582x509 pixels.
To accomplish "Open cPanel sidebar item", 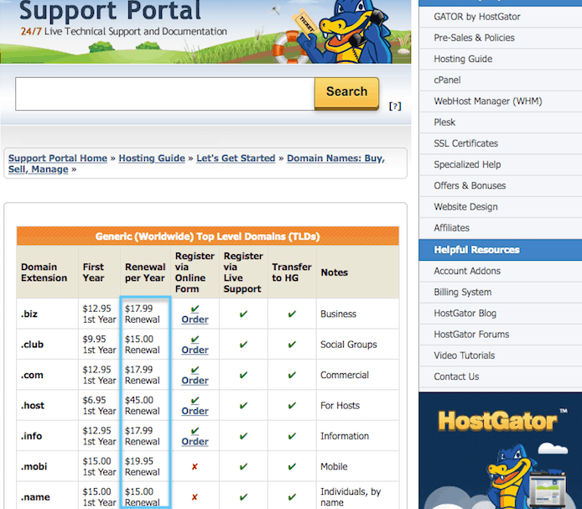I will [501, 81].
